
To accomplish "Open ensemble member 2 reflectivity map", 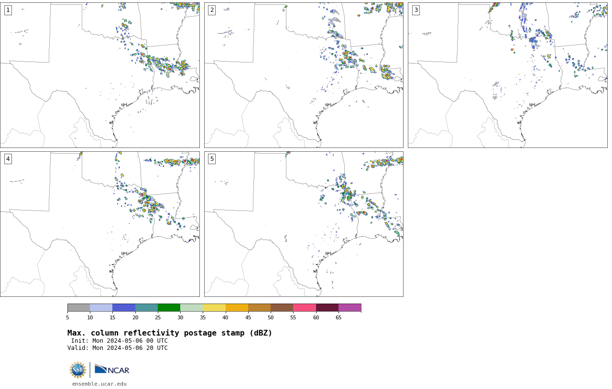I will pos(304,75).
